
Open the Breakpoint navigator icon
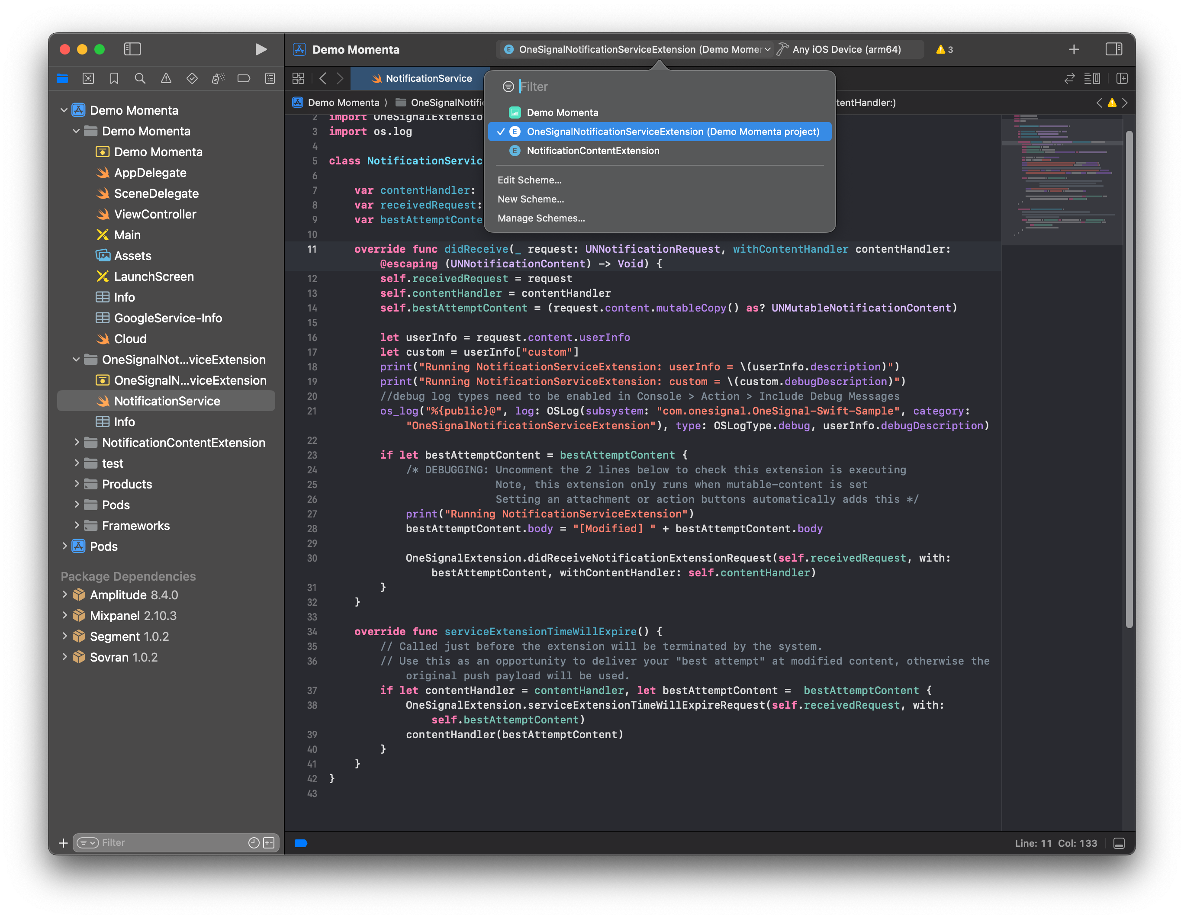[x=244, y=79]
